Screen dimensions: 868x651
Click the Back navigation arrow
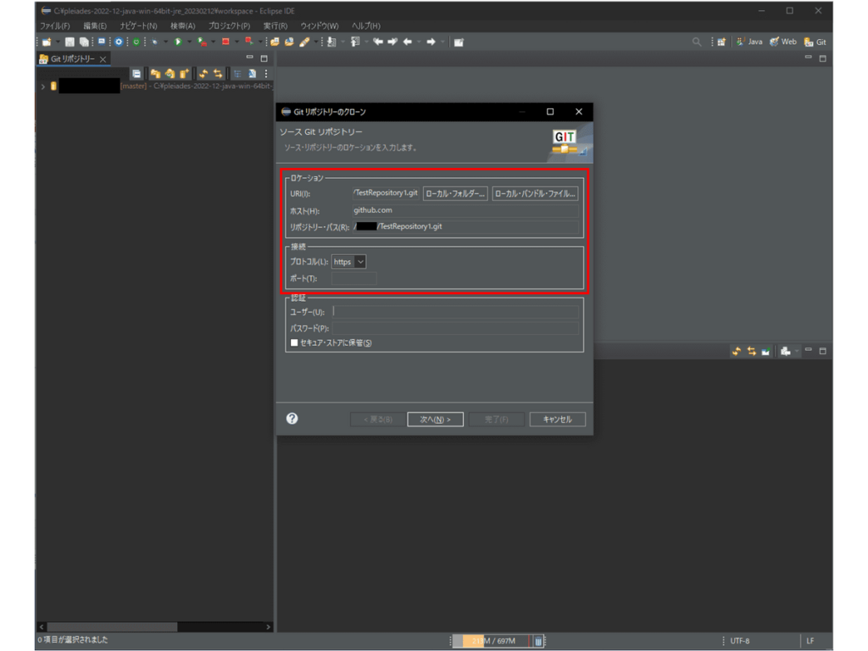pyautogui.click(x=408, y=42)
